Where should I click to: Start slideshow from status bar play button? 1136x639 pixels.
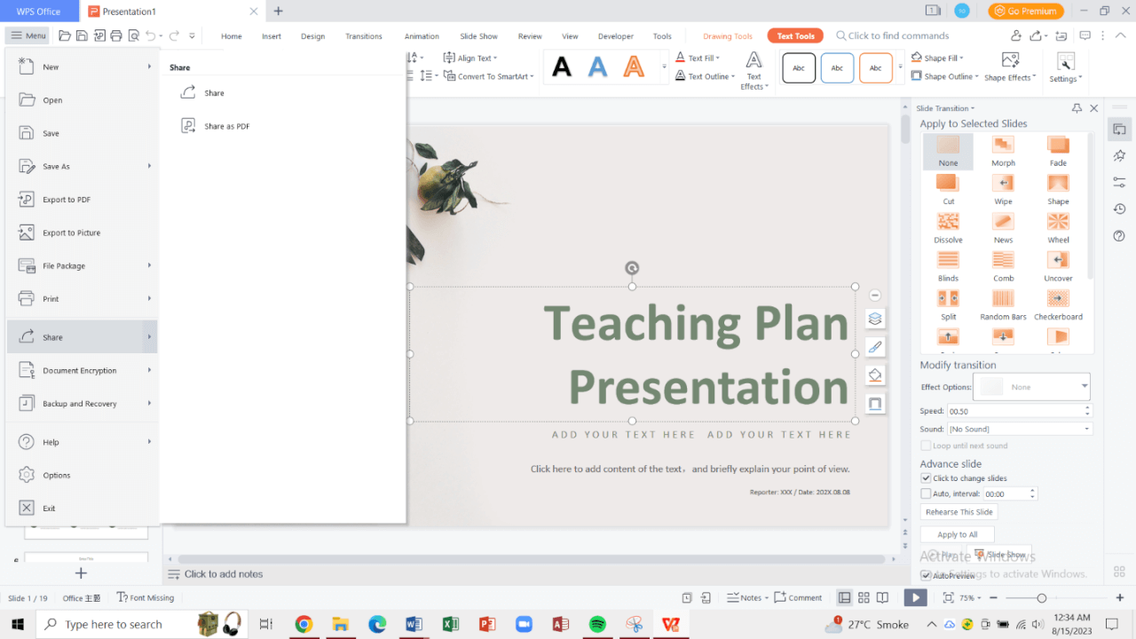(915, 598)
